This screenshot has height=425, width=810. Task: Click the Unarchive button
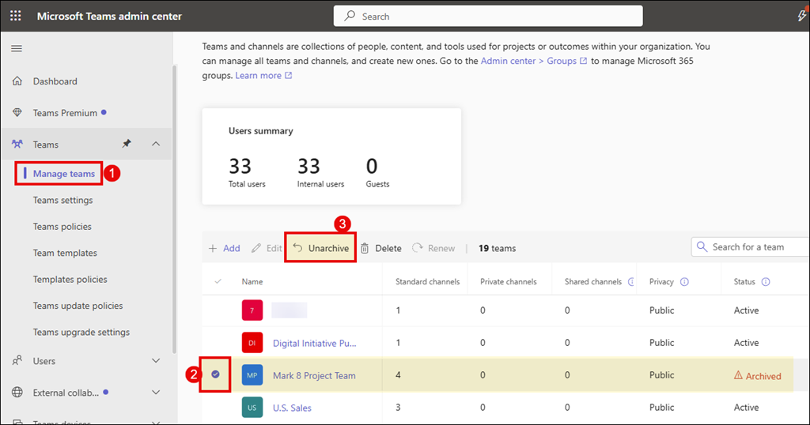[321, 248]
